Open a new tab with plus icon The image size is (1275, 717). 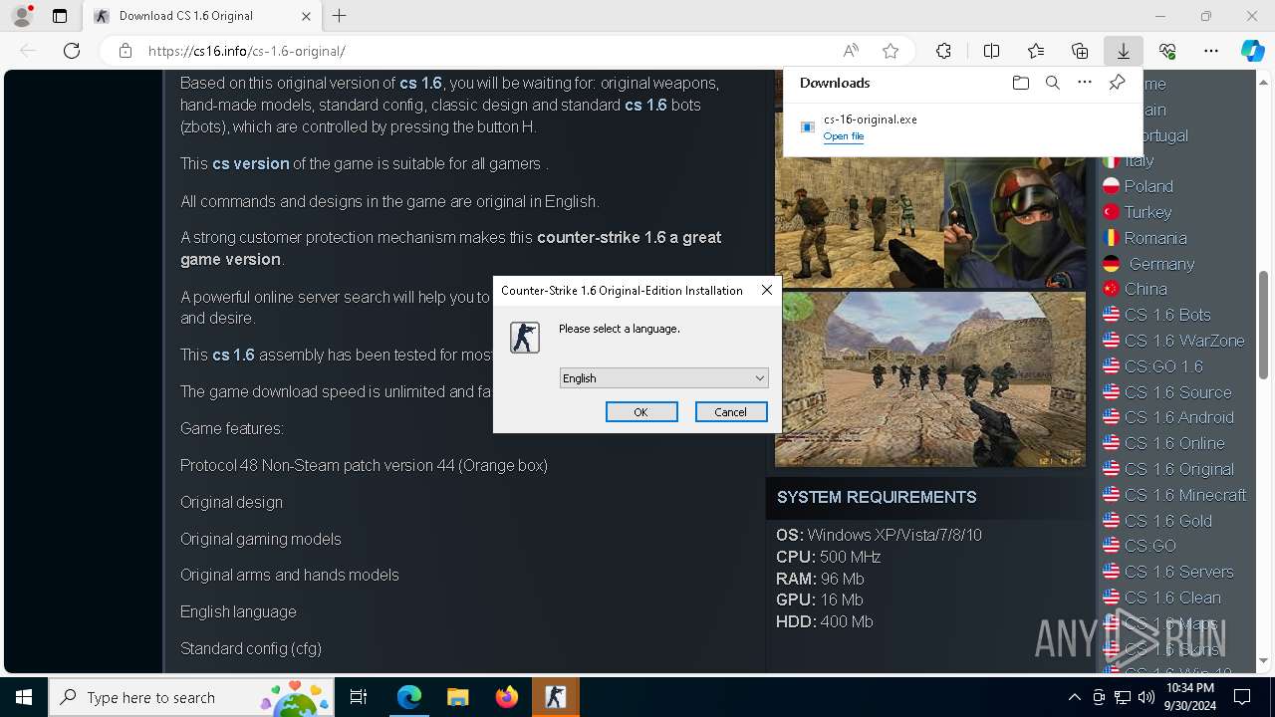(x=340, y=16)
